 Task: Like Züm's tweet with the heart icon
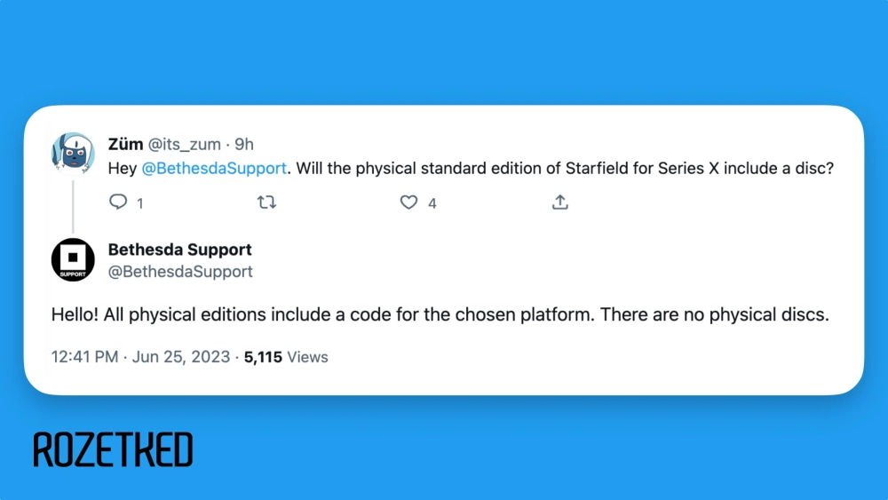[408, 202]
